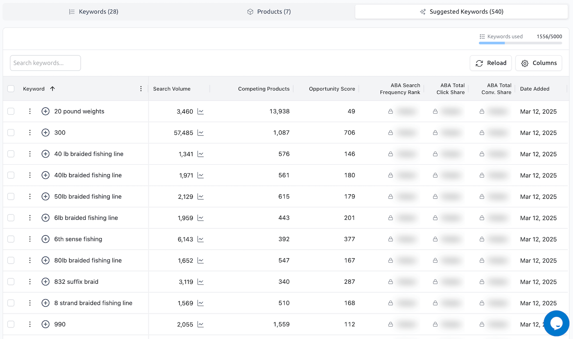
Task: Switch to the Products tab
Action: click(269, 11)
